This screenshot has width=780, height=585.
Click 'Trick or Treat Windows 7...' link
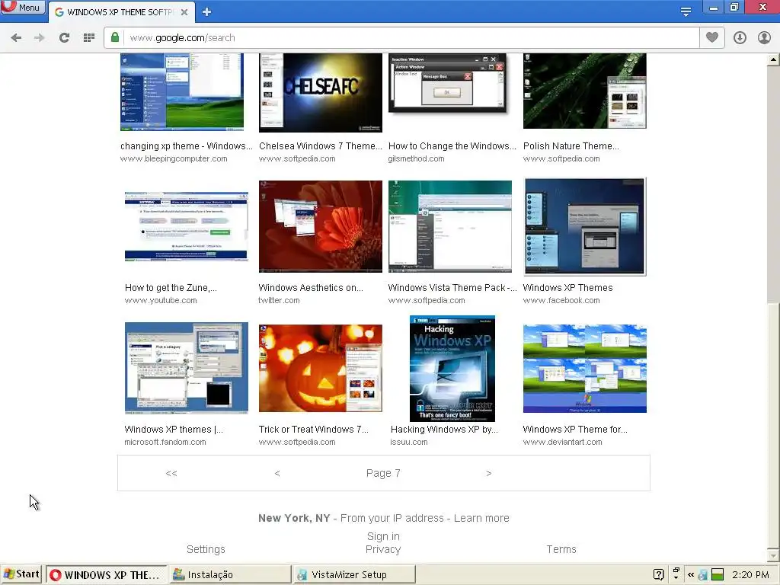(x=313, y=430)
